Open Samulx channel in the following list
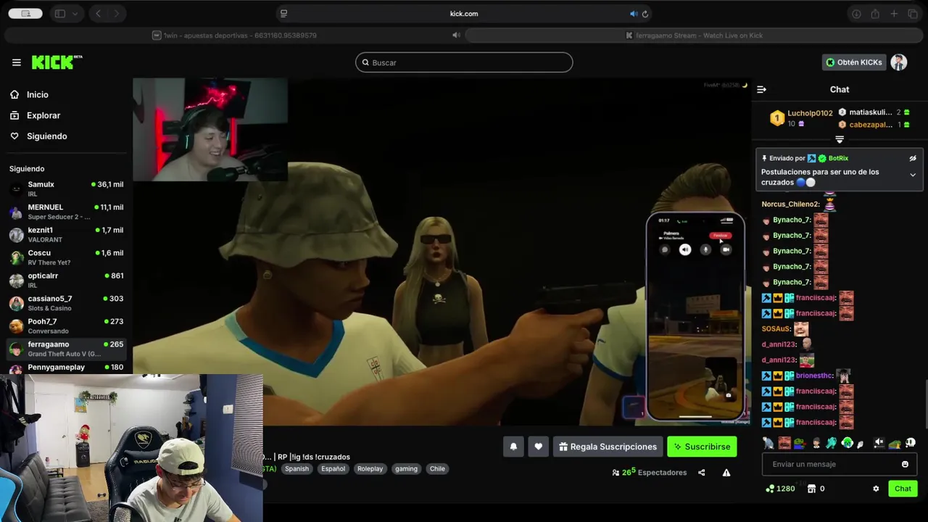This screenshot has width=928, height=522. coord(65,188)
